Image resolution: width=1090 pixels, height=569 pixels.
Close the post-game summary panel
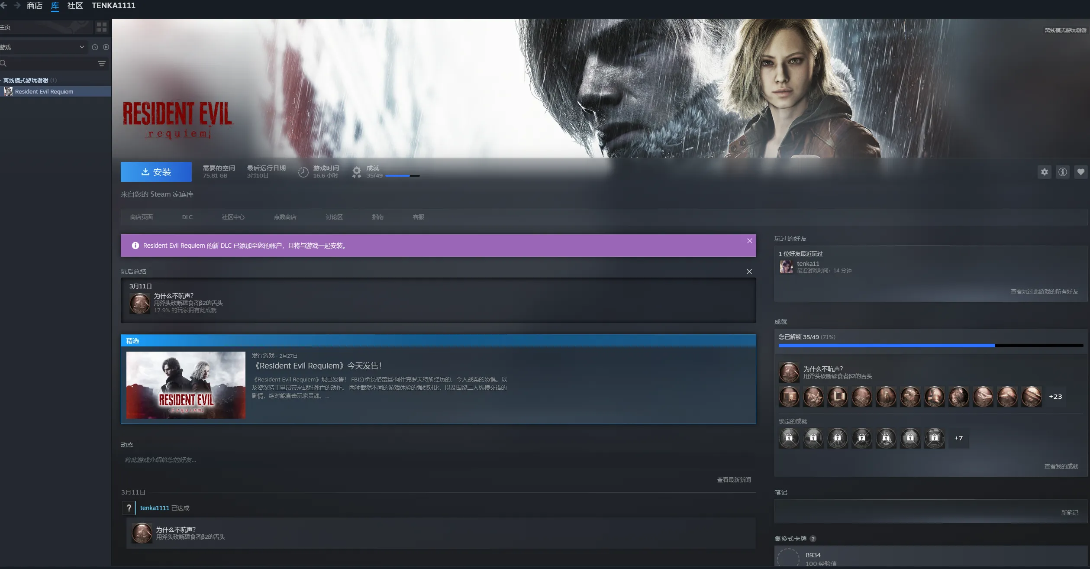(x=749, y=272)
